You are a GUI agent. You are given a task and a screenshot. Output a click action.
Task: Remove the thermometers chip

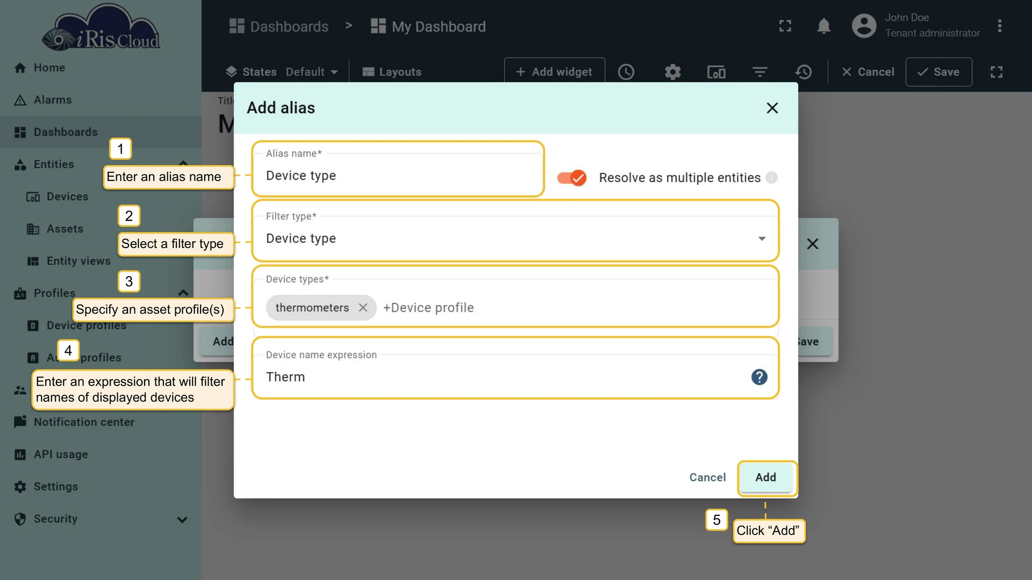(x=363, y=308)
